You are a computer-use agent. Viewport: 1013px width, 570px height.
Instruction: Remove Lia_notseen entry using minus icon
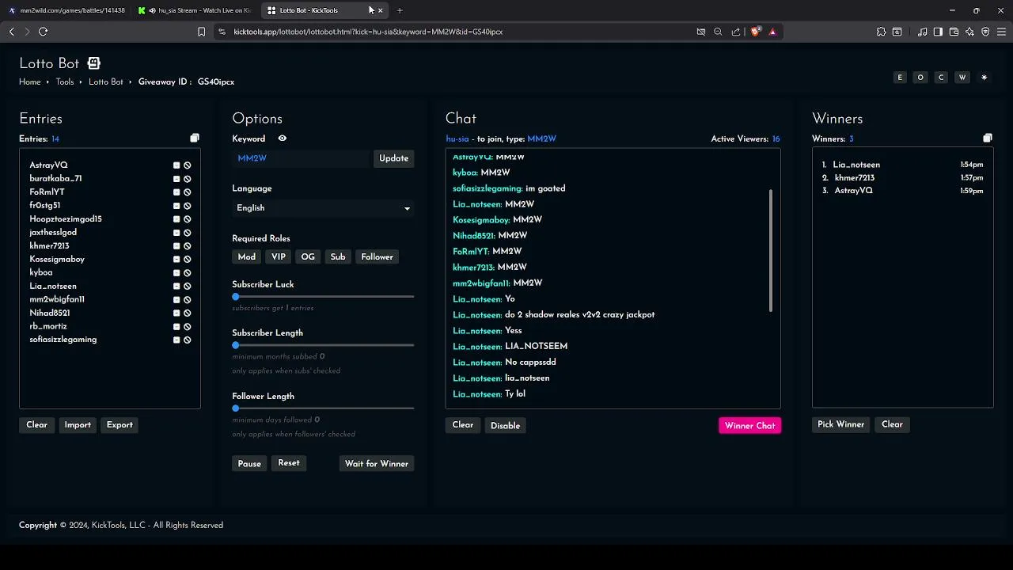(176, 287)
